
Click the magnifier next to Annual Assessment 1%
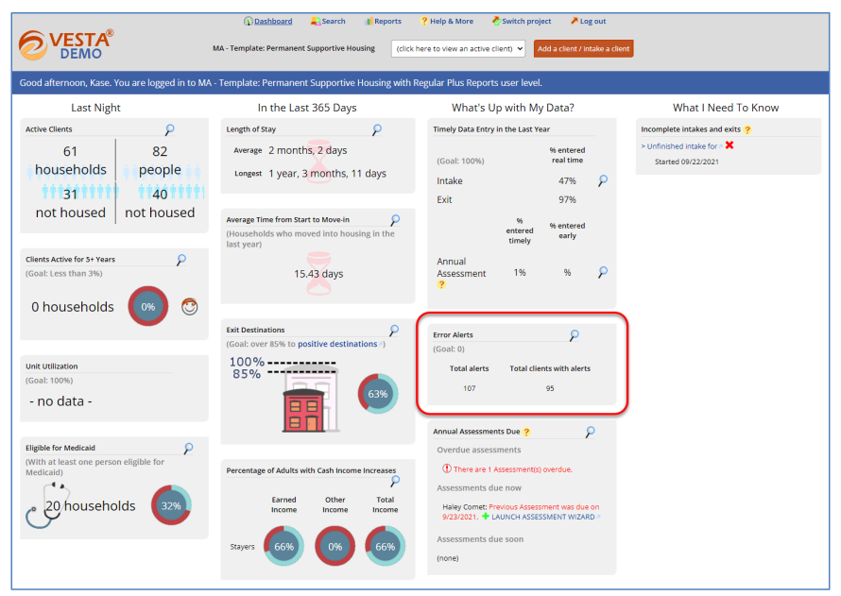(602, 272)
